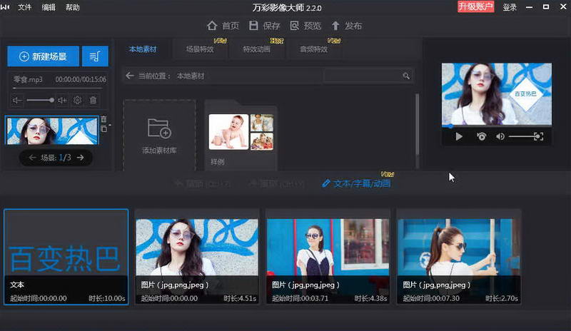This screenshot has height=331, width=571.
Task: Mute the preview player speaker icon
Action: pyautogui.click(x=500, y=136)
